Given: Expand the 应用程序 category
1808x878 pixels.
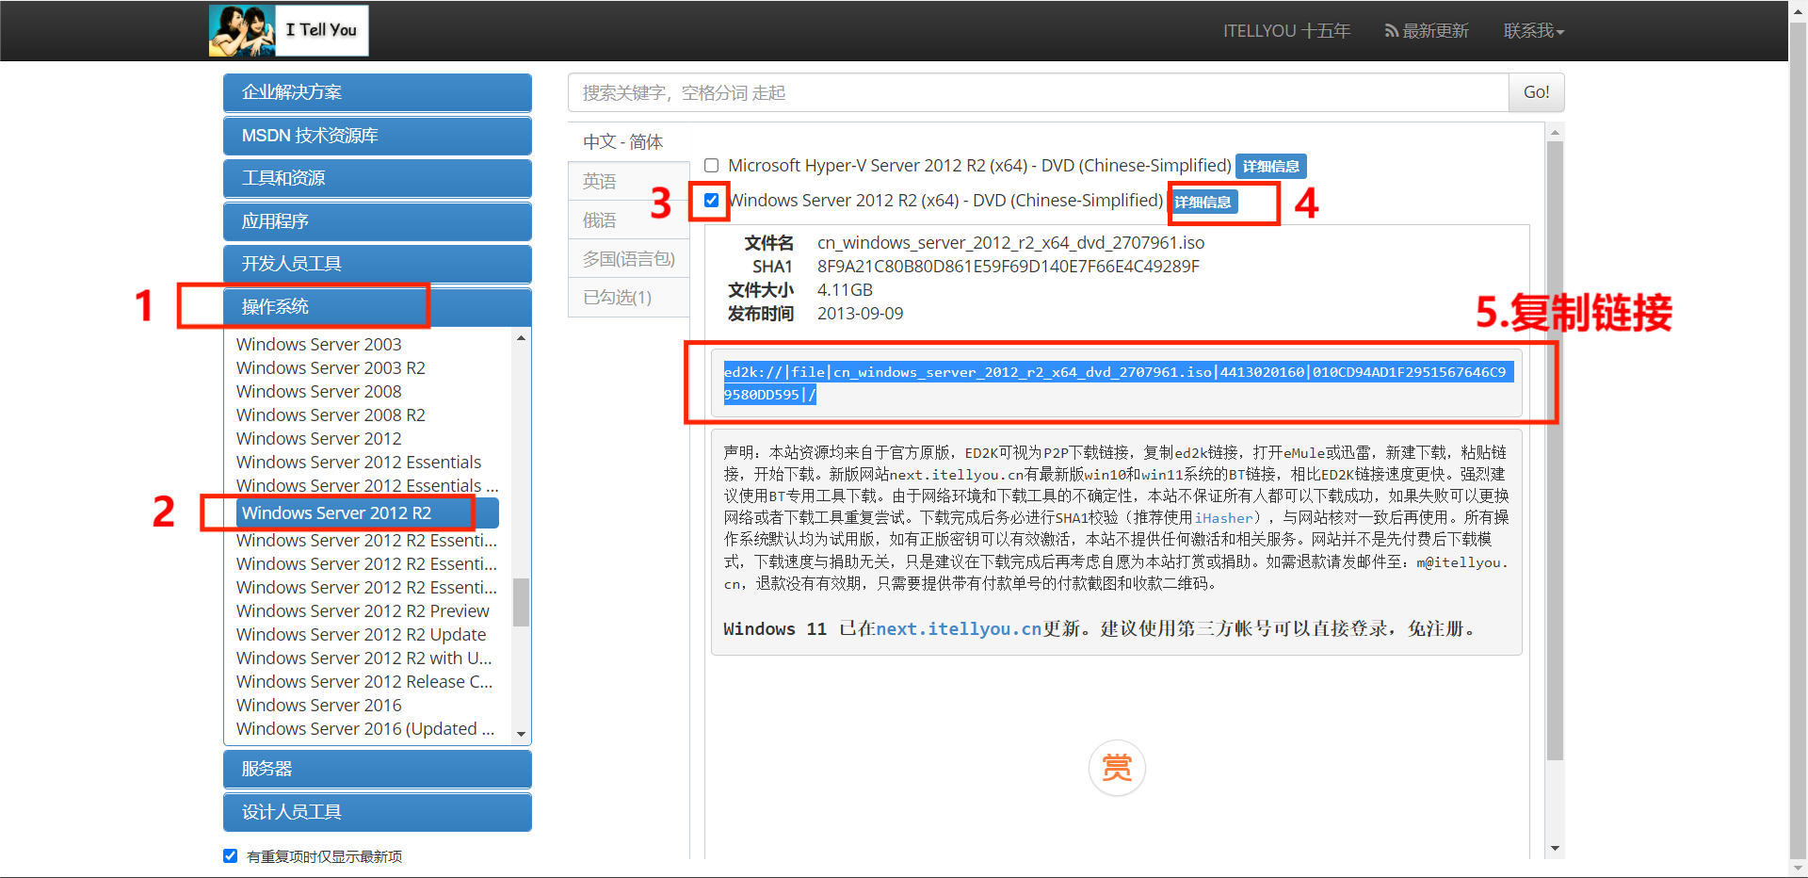Looking at the screenshot, I should 378,221.
